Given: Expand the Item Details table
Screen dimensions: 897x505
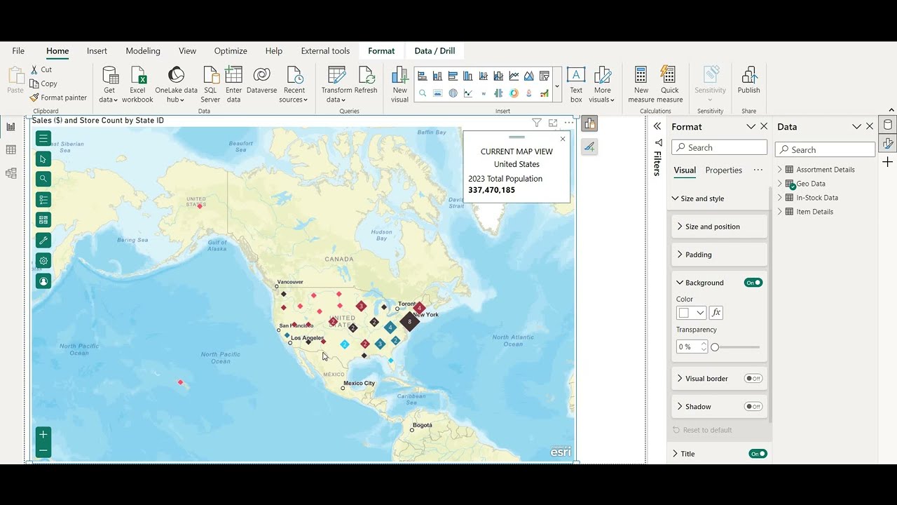Looking at the screenshot, I should pyautogui.click(x=780, y=211).
